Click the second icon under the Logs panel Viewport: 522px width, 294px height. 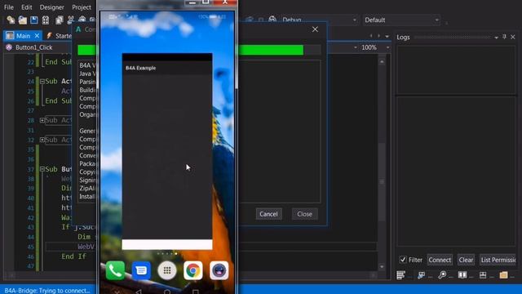421,275
